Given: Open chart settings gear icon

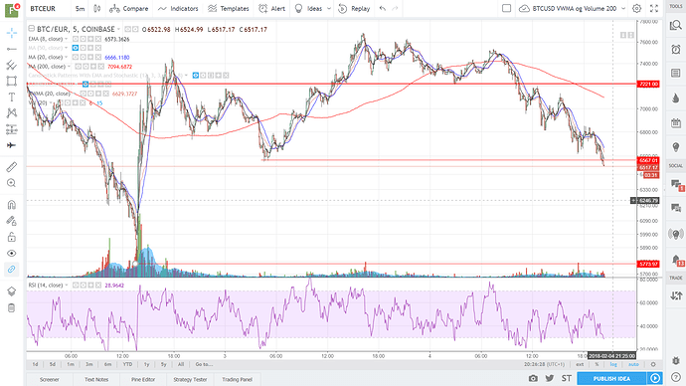Looking at the screenshot, I should coord(637,8).
